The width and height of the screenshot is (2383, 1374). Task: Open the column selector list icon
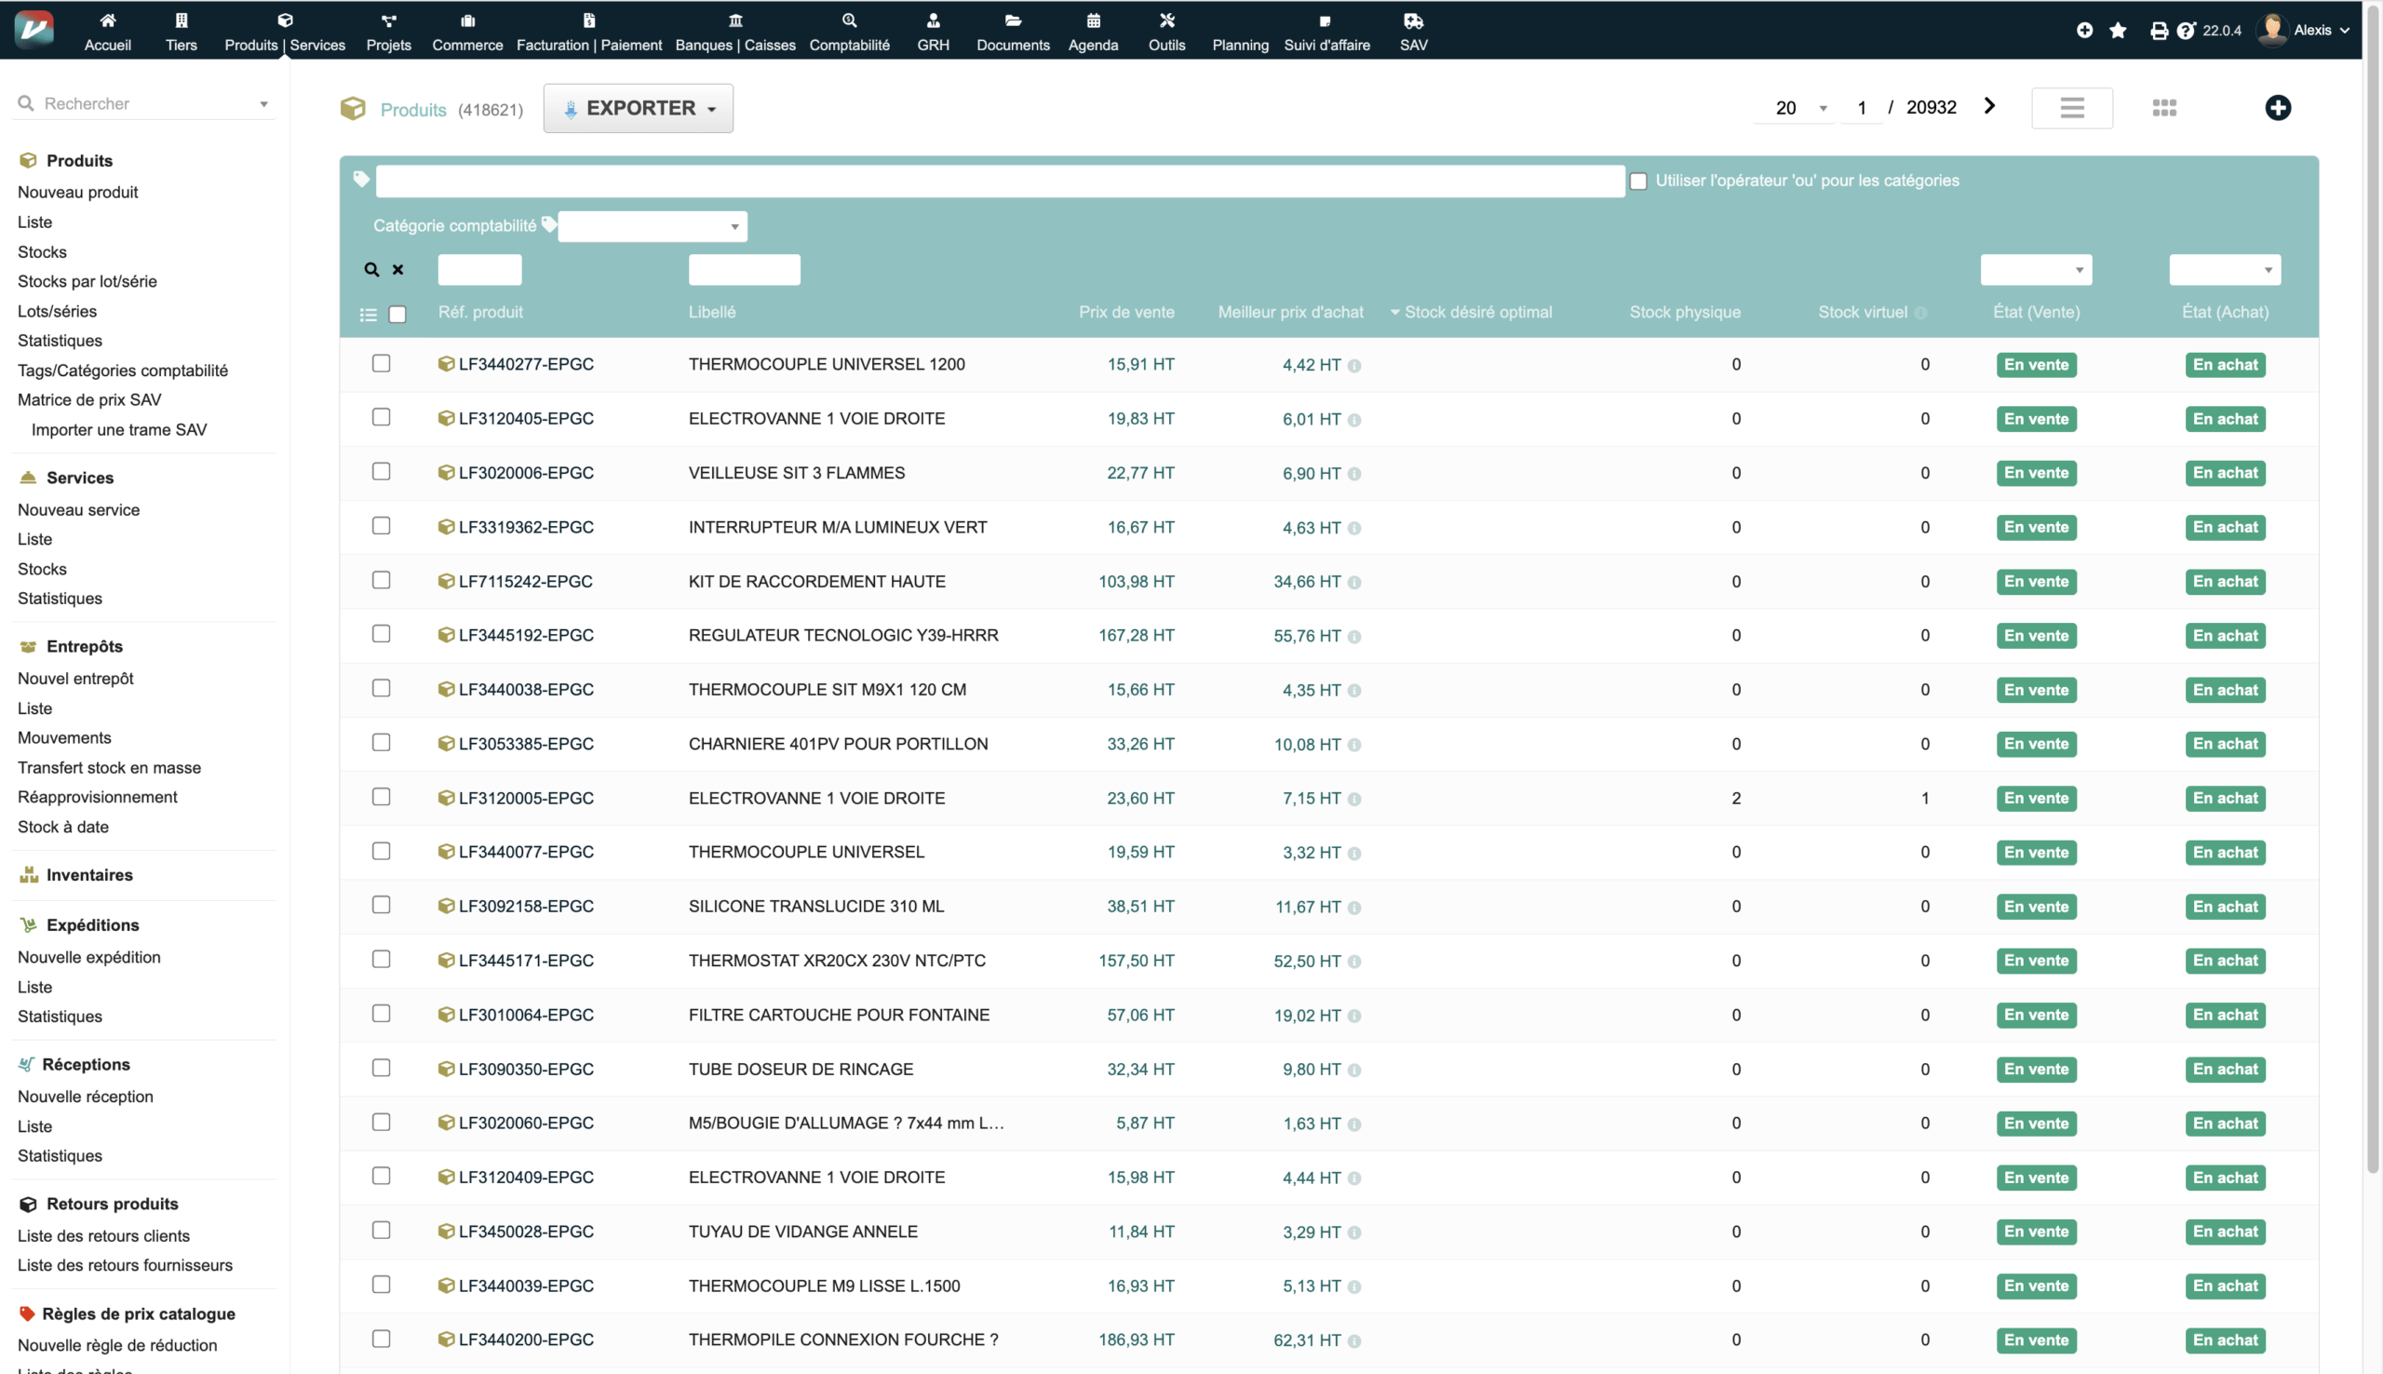tap(368, 315)
